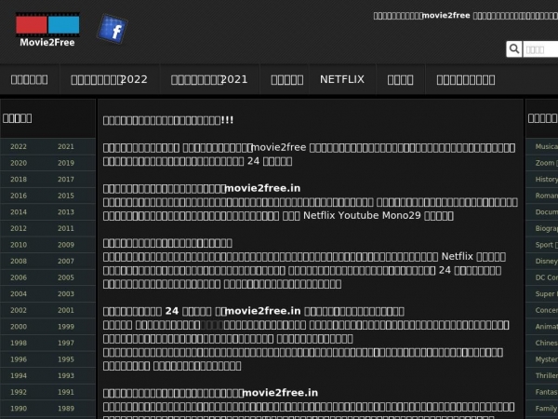558x419 pixels.
Task: Select year 1997 in sidebar
Action: pyautogui.click(x=66, y=343)
